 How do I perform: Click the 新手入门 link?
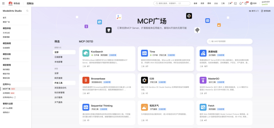pyautogui.click(x=254, y=11)
